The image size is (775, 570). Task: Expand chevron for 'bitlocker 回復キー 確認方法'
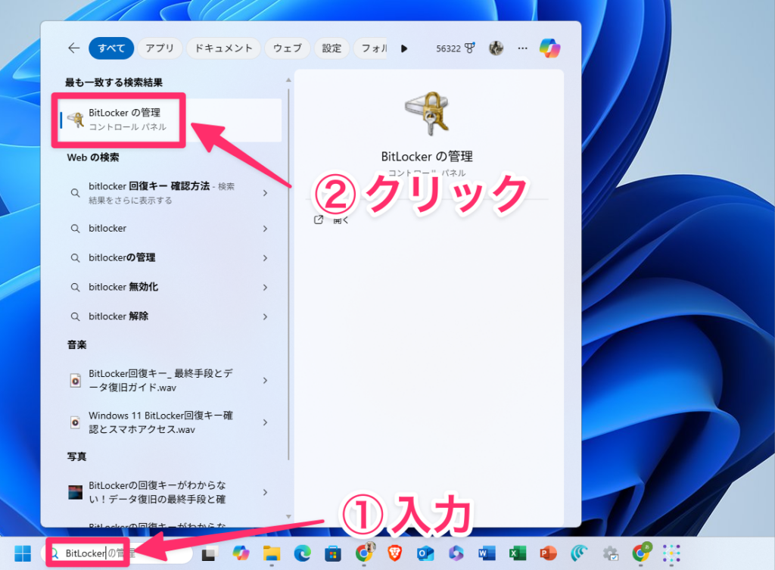tap(265, 193)
